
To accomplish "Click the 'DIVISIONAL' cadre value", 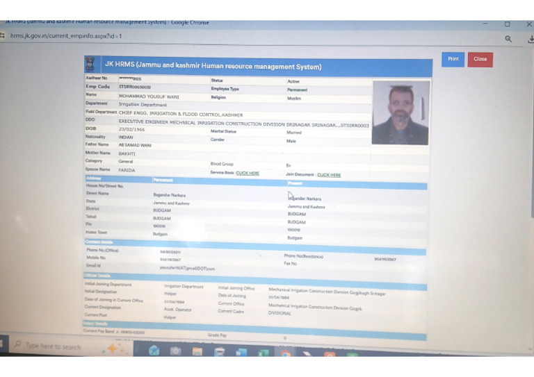I will point(280,313).
